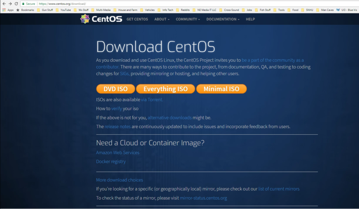This screenshot has width=359, height=209.
Task: Visit the mirror-status.centos.org link
Action: [x=204, y=198]
